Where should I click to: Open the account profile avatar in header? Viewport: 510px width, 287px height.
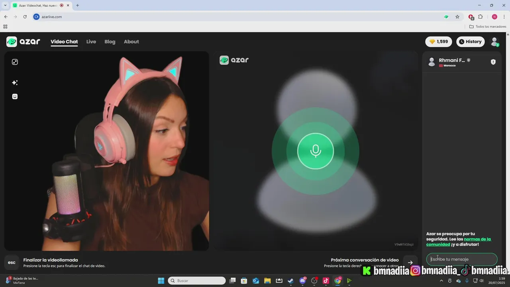[494, 41]
